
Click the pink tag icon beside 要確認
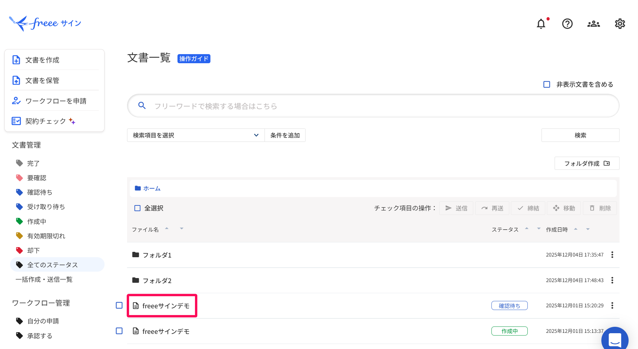click(x=19, y=178)
